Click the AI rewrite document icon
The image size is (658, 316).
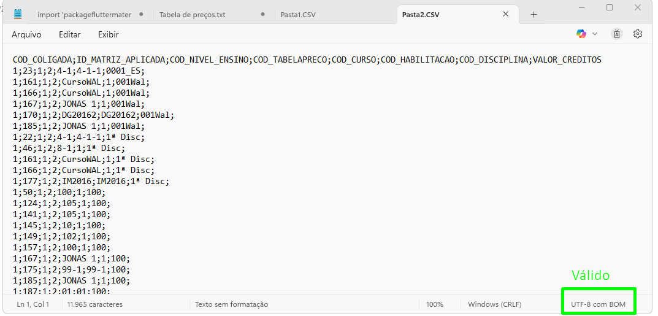[617, 34]
